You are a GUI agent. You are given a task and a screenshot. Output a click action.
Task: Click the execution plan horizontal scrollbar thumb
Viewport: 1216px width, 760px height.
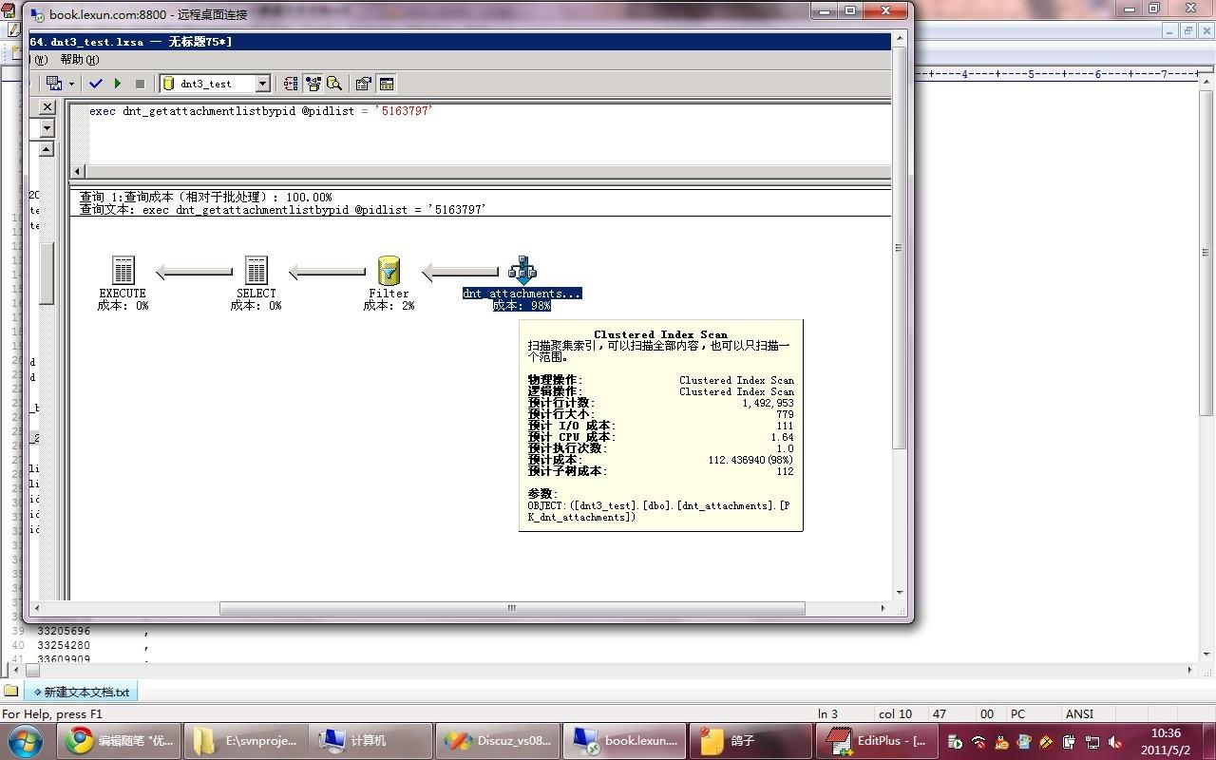[512, 608]
